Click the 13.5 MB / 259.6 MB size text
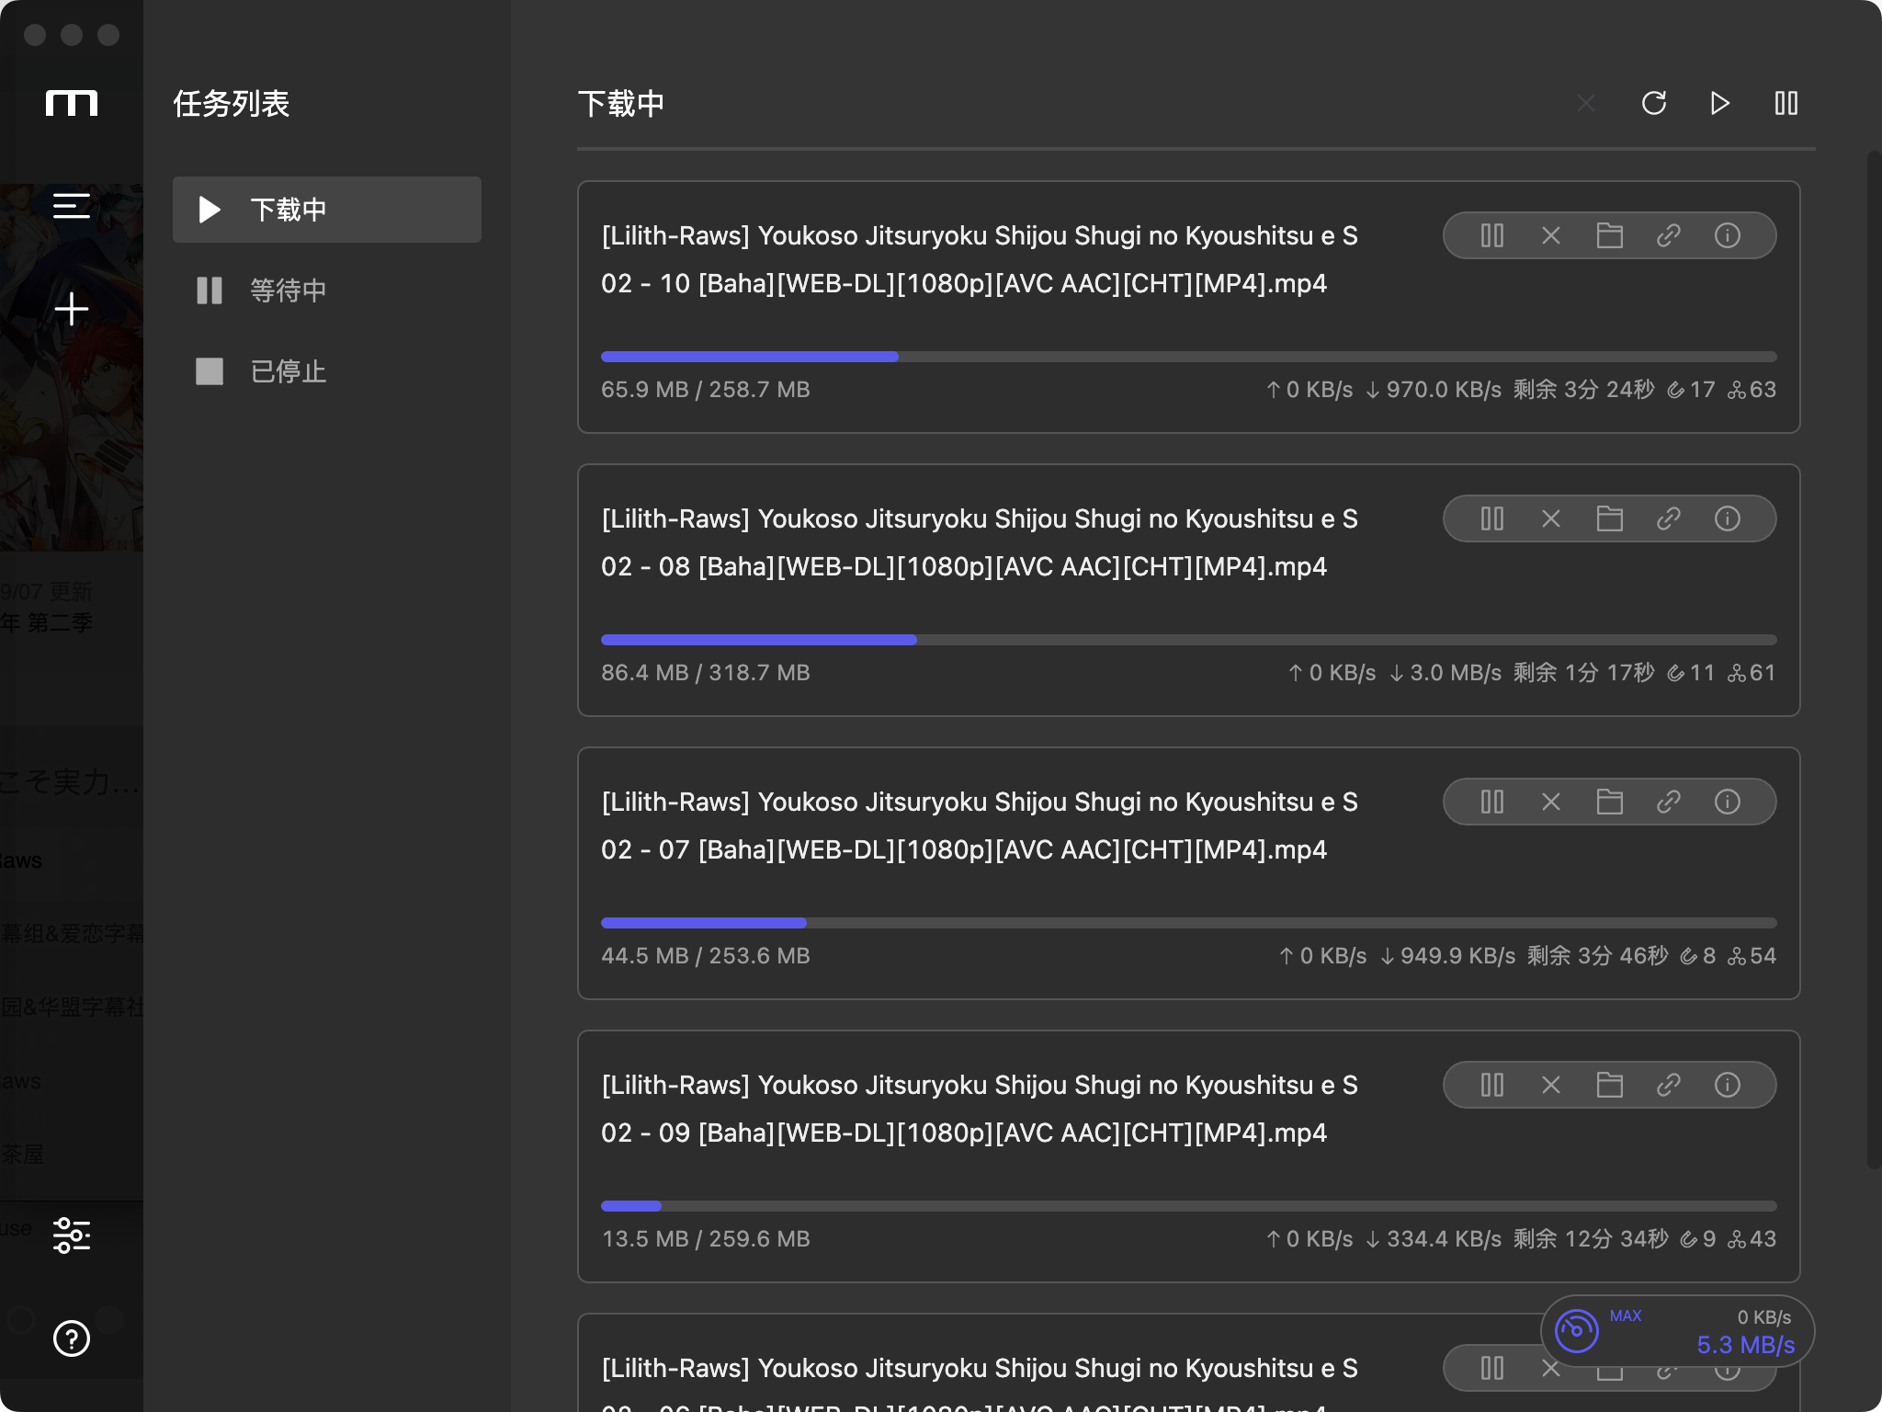The height and width of the screenshot is (1412, 1882). tap(706, 1239)
